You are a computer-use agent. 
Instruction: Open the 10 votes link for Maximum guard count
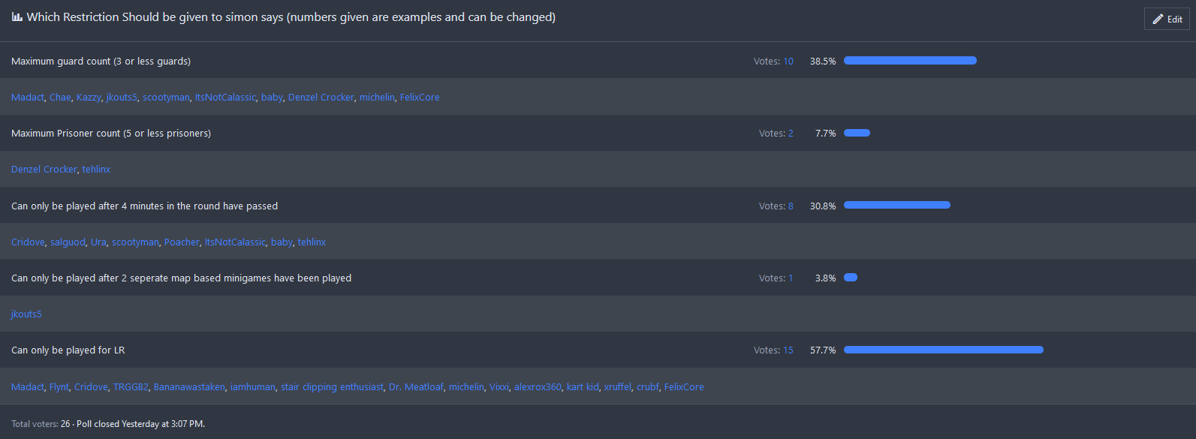point(788,62)
